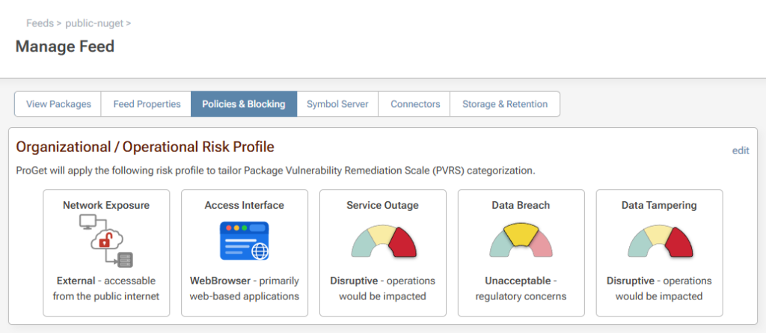Click the Service Outage card title
The image size is (766, 333).
point(382,205)
